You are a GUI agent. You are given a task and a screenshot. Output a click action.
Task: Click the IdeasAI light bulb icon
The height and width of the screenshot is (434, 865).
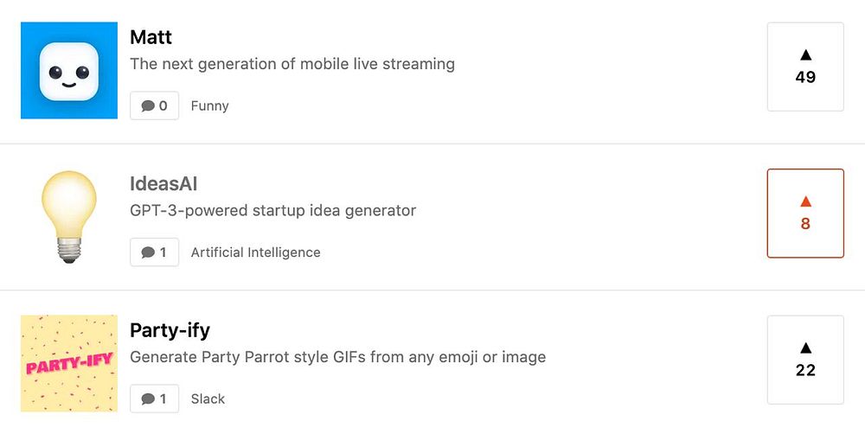click(69, 217)
